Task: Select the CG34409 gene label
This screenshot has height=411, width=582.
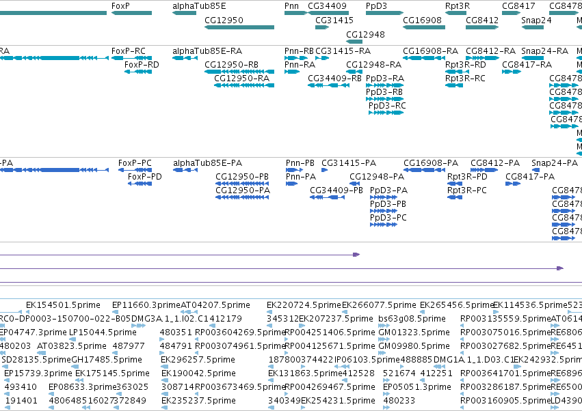Action: tap(327, 6)
